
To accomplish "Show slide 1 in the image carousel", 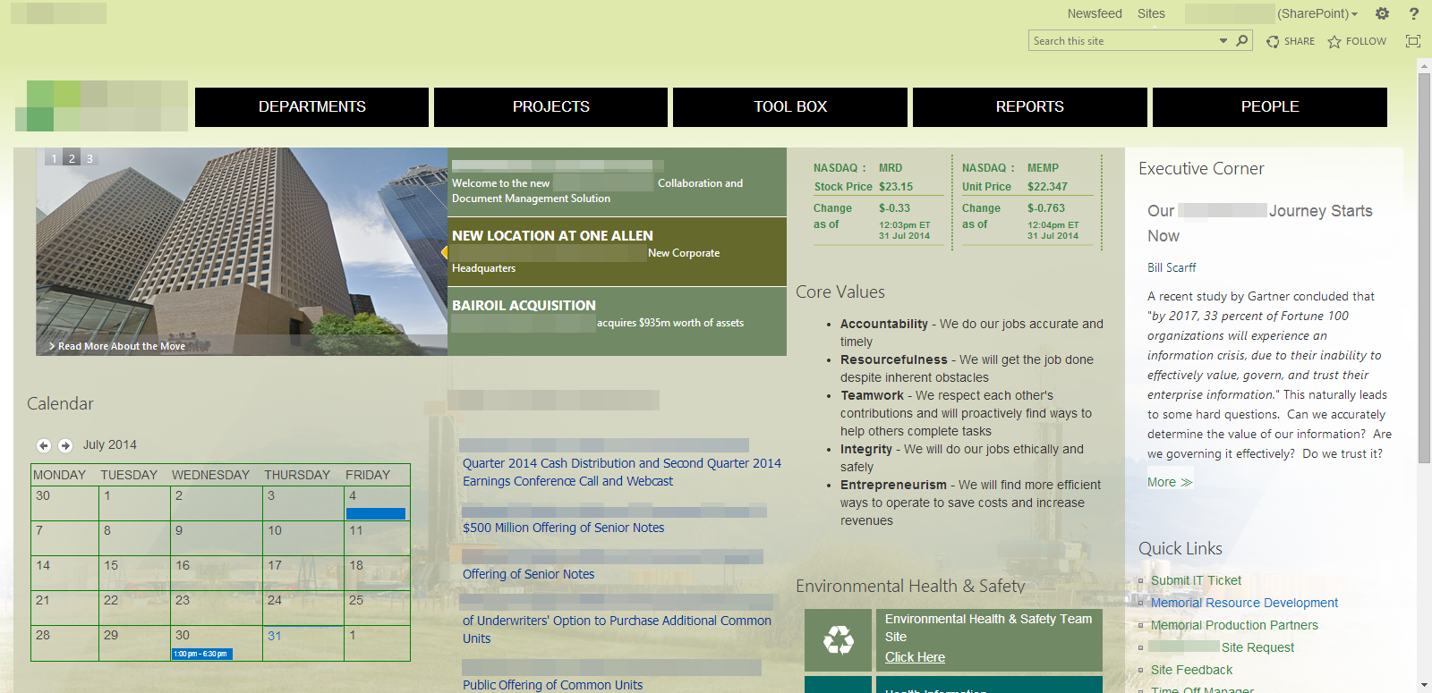I will click(54, 158).
